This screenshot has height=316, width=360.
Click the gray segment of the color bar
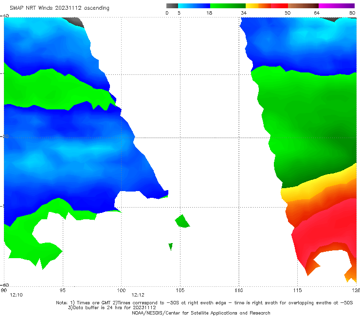172,6
